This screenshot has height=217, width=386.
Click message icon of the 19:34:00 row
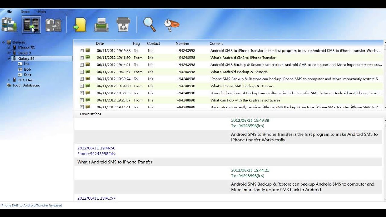click(x=87, y=86)
